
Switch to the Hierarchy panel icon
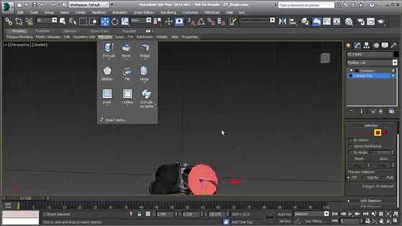[x=367, y=46]
